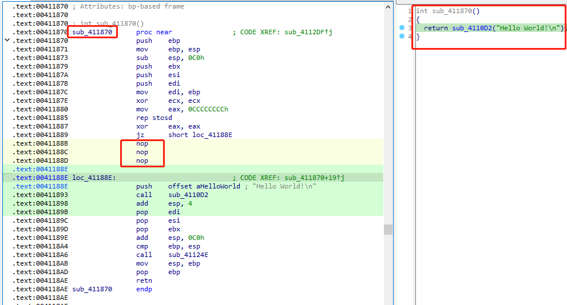
Task: Select address .text:0041189B pop edi line
Action: [41, 212]
